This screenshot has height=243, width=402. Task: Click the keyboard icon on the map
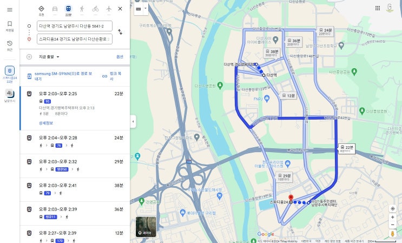point(139,9)
